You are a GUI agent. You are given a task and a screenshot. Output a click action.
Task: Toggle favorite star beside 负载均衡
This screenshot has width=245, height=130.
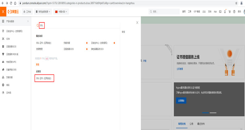[87, 43]
